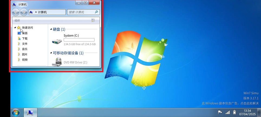
Task: Click the 可移动存储设备 (1) heading text
Action: (x=68, y=53)
